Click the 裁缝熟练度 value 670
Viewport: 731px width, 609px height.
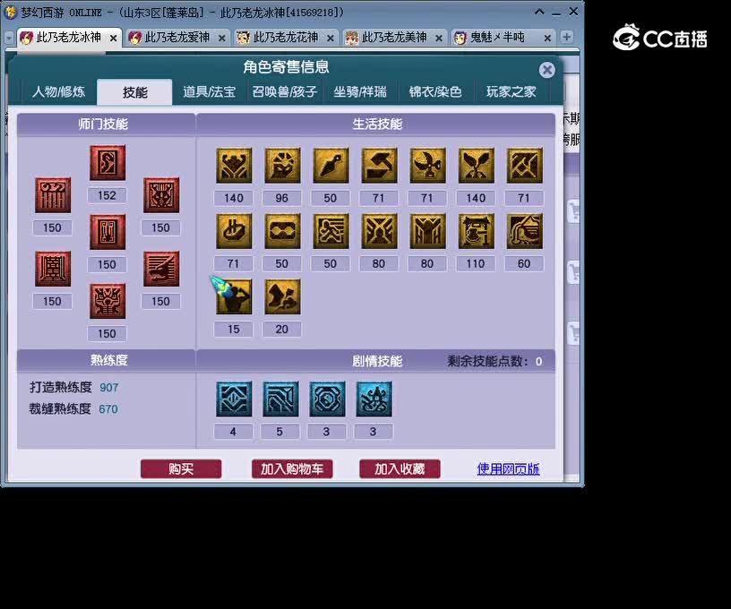coord(108,409)
